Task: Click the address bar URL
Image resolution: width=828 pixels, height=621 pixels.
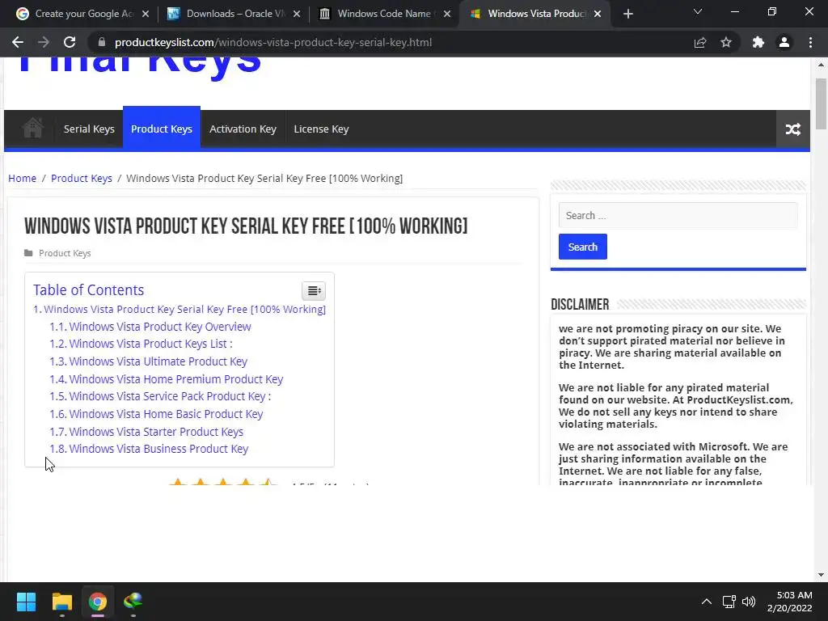Action: click(273, 42)
